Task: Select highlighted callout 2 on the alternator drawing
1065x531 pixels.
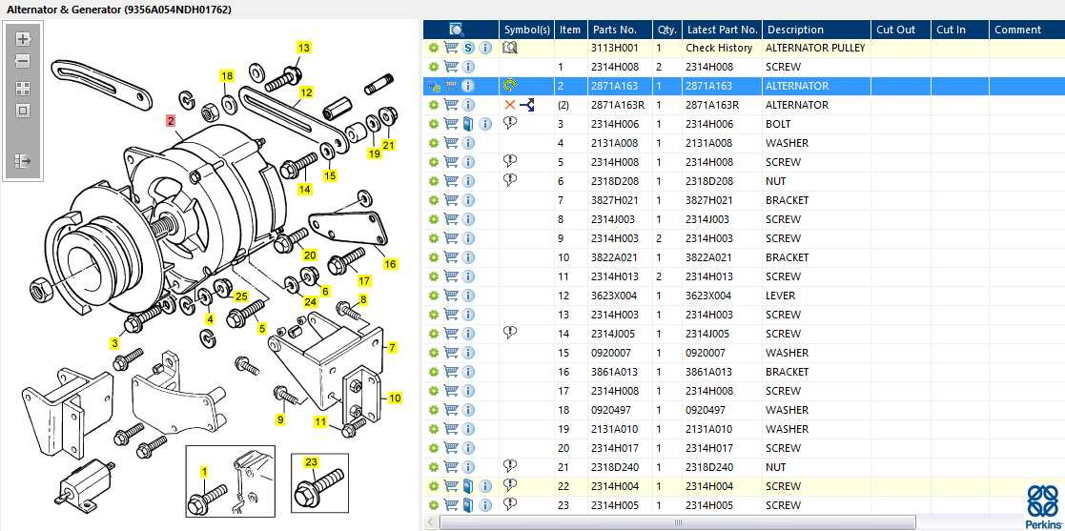Action: (x=171, y=121)
